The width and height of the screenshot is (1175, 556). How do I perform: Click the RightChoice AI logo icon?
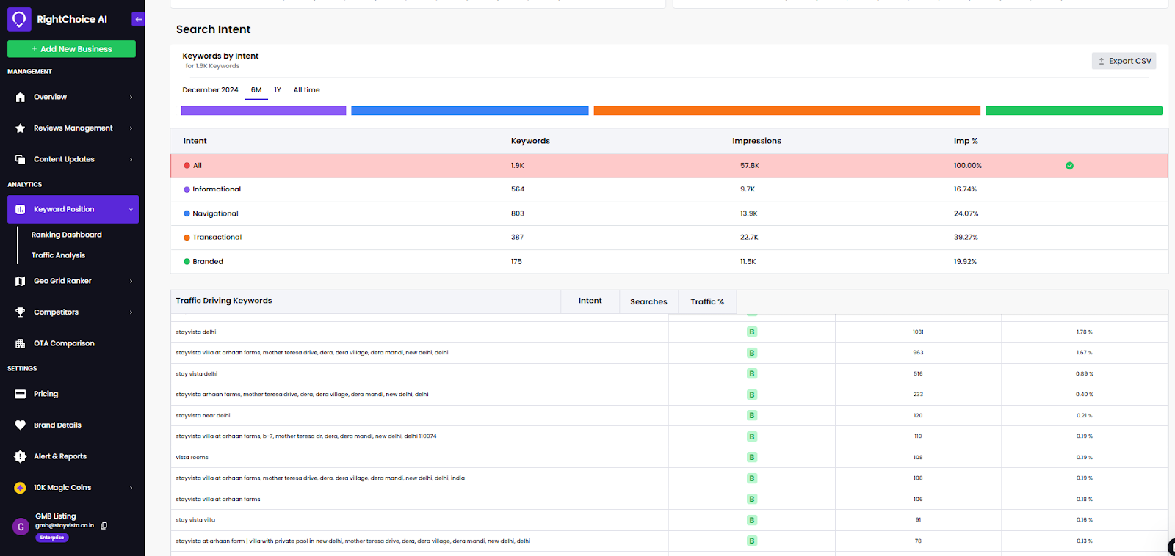click(19, 19)
